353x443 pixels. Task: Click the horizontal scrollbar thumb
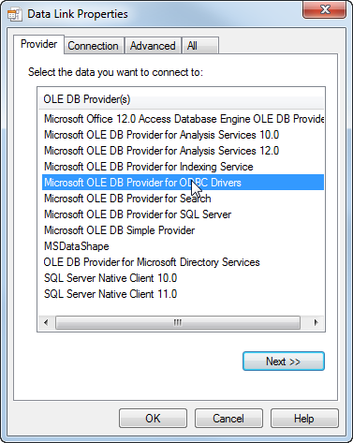point(178,322)
